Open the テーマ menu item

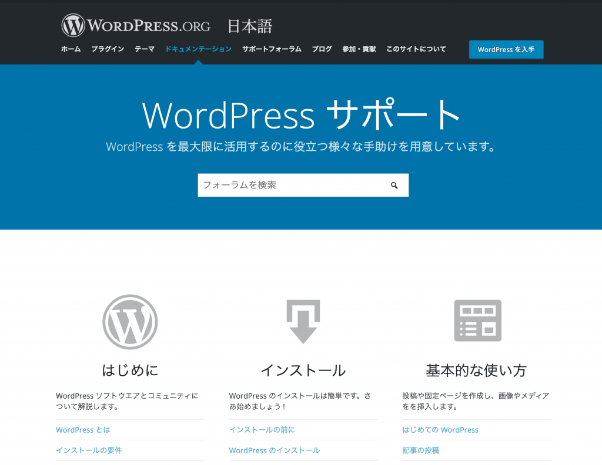(145, 49)
